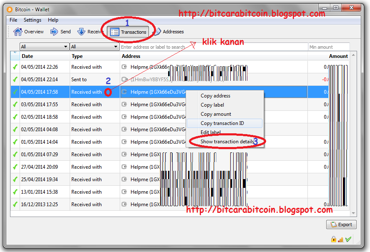Click the green sync checkmark in status bar
This screenshot has height=252, width=370.
(x=348, y=239)
